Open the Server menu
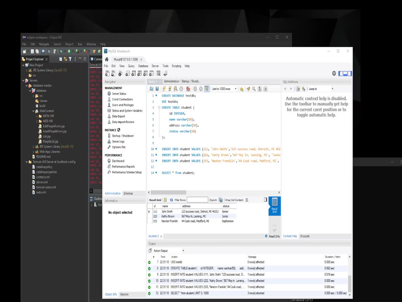The image size is (402, 302). coord(155,66)
